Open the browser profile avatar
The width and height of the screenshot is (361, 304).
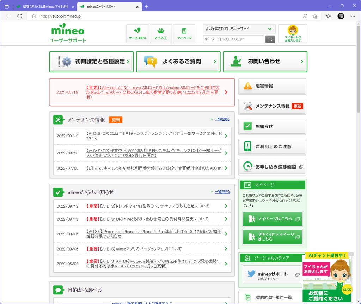coord(341,16)
